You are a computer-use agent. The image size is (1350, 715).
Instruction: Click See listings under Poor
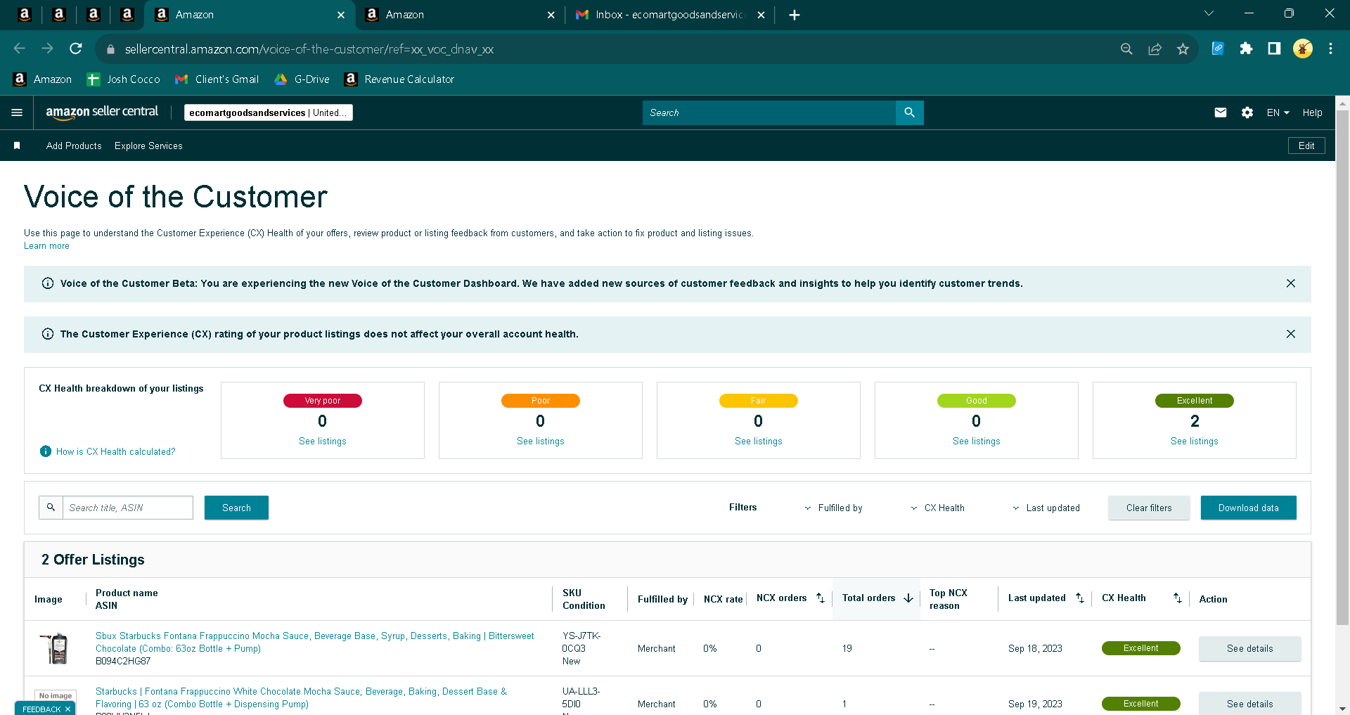click(541, 441)
